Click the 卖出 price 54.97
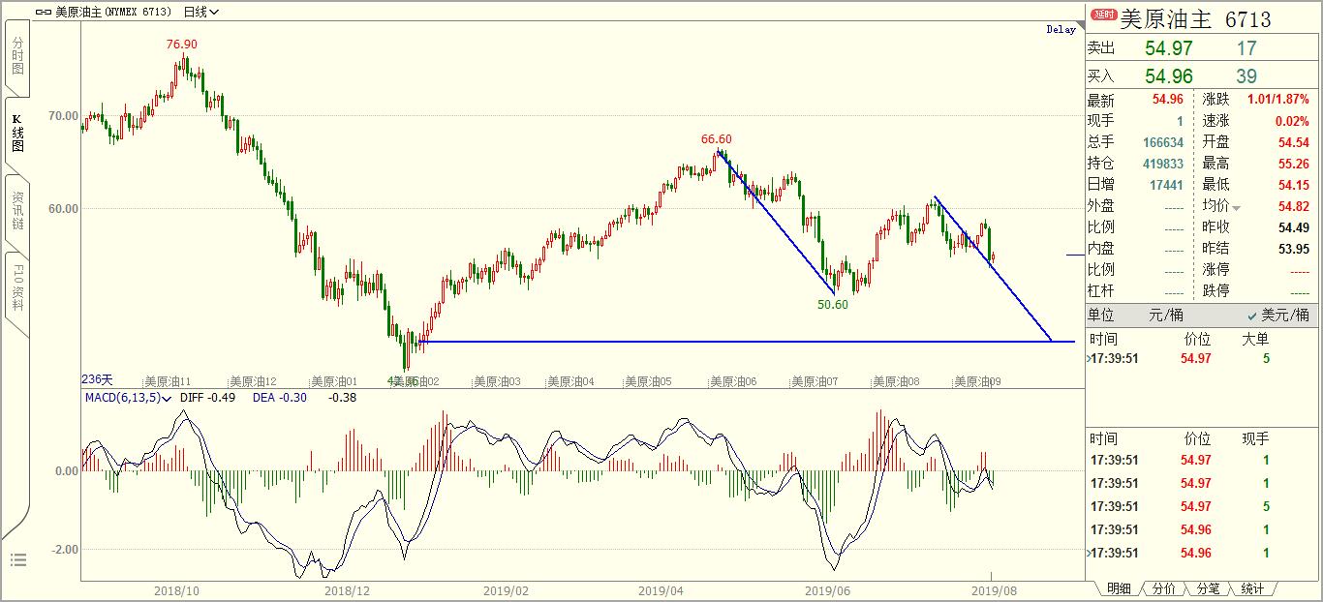Screen dimensions: 1323x602 pos(1169,48)
